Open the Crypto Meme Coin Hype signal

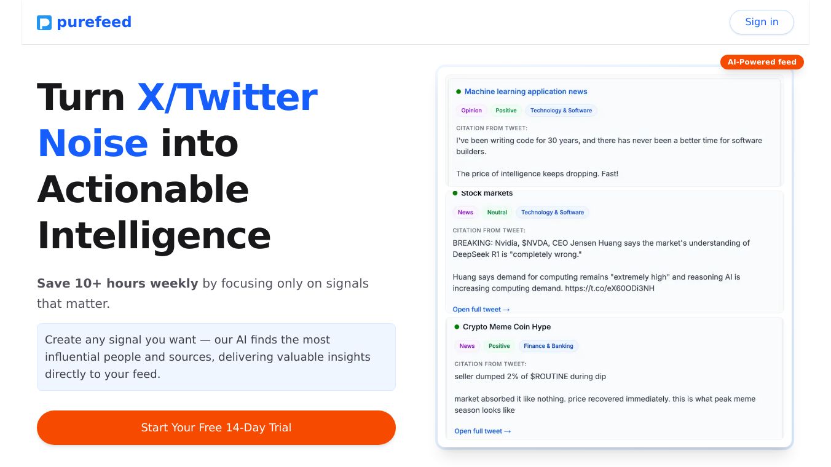pos(506,327)
